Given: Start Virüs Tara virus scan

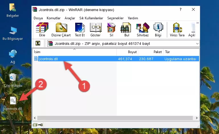Looking at the screenshot, I should (x=177, y=30).
